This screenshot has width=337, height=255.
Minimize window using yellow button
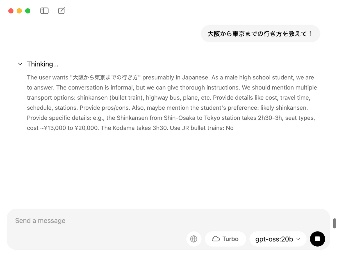tap(19, 11)
